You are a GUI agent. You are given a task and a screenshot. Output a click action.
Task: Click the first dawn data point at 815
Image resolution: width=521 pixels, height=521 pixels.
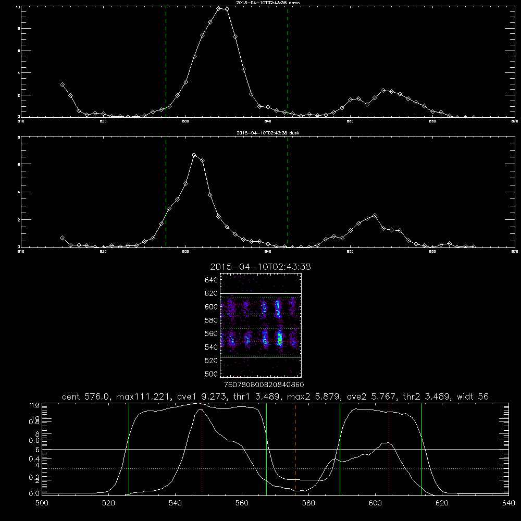[x=62, y=85]
